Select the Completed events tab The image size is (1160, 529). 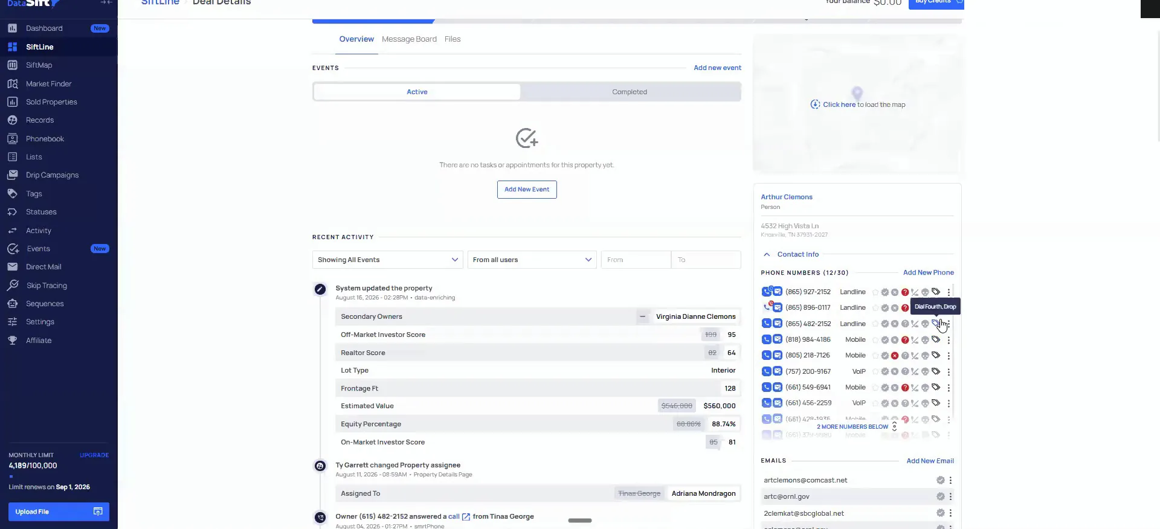[630, 92]
